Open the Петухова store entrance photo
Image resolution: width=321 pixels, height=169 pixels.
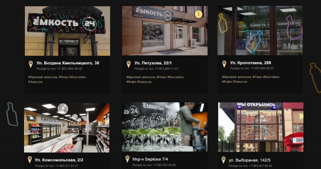click(x=165, y=31)
